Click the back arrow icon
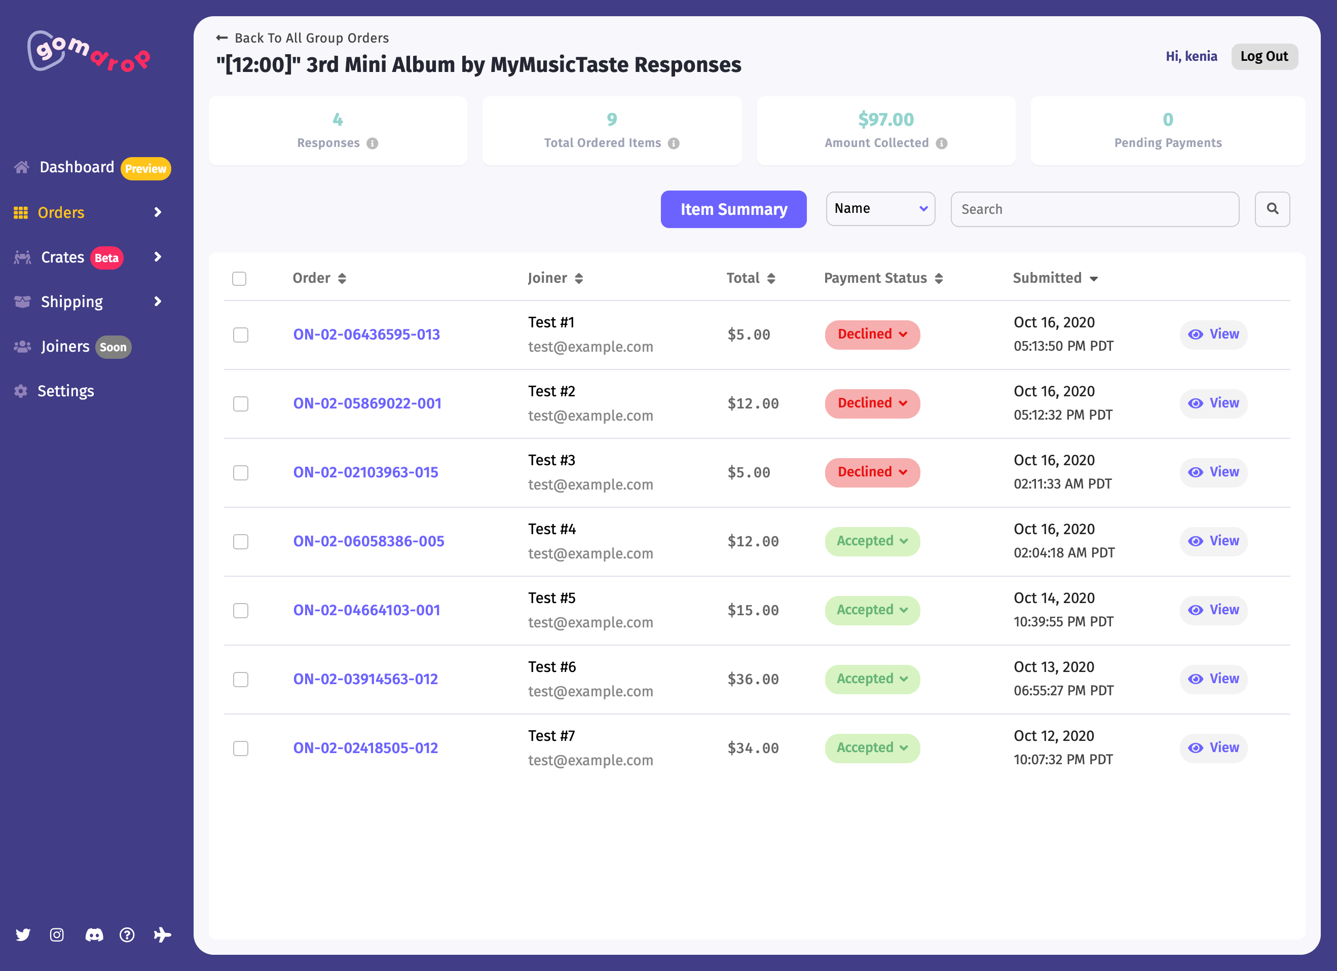This screenshot has height=971, width=1337. [x=221, y=38]
